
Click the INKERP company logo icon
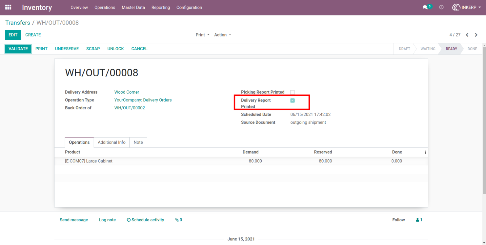456,7
